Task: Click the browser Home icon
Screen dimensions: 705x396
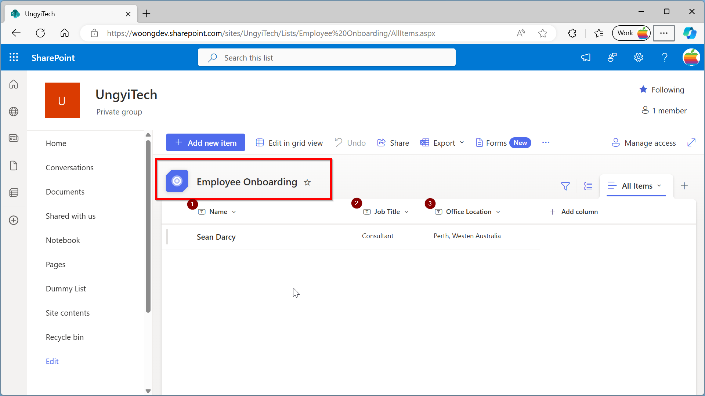Action: pos(65,33)
